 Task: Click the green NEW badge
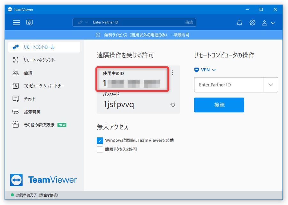[62, 125]
